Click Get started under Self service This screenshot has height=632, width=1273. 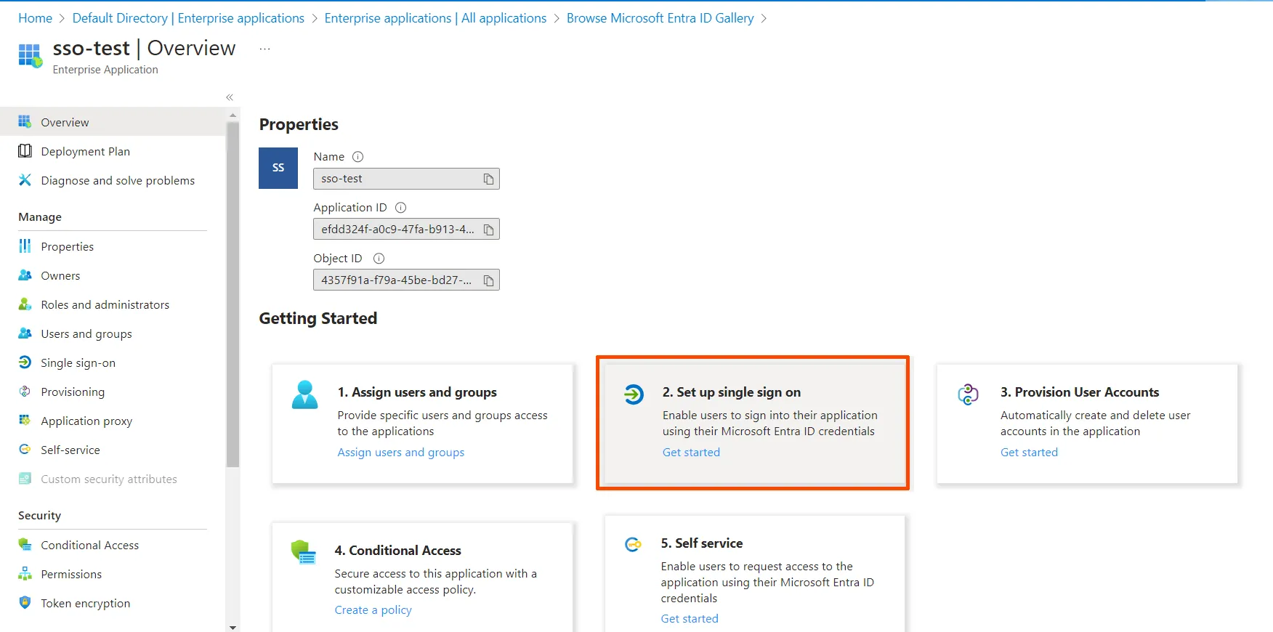coord(690,618)
